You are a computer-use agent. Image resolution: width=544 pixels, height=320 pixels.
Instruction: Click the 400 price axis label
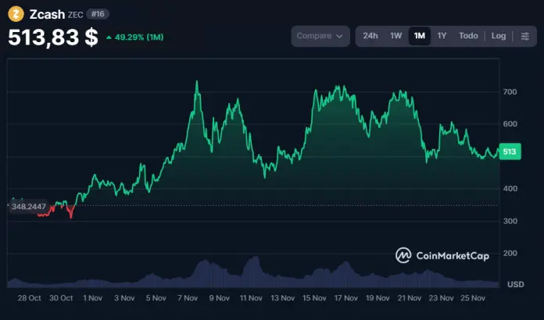510,189
